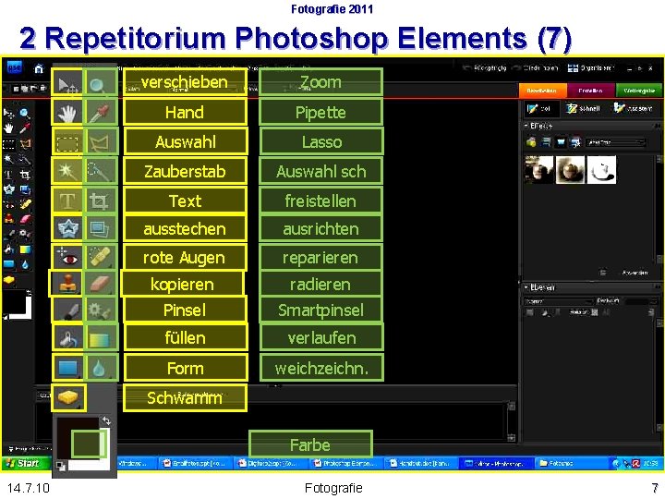Select Cookie Cutter star in small left toolbox

[8, 189]
